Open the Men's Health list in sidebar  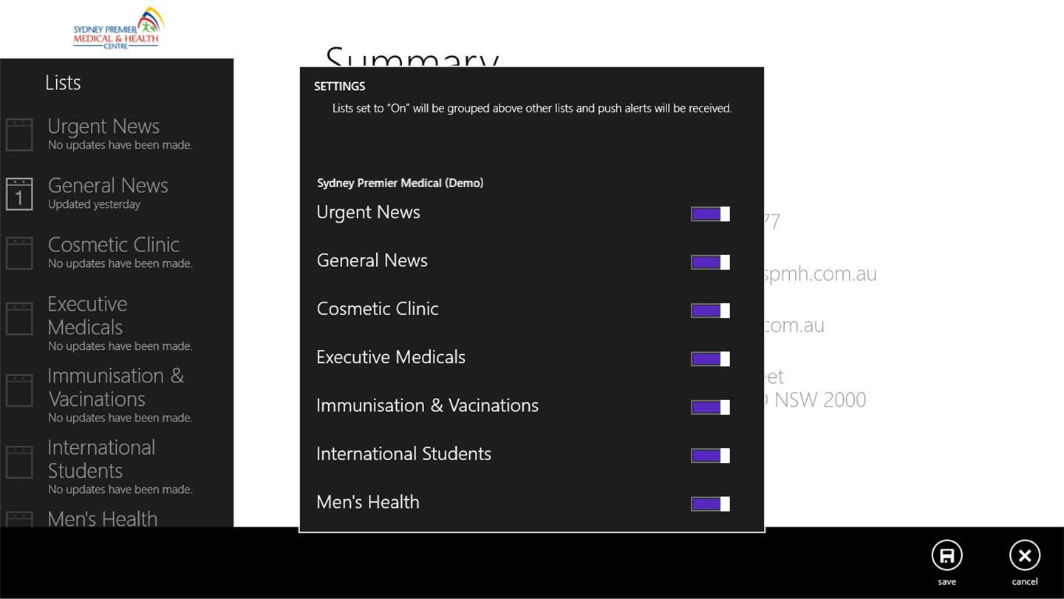[x=103, y=518]
